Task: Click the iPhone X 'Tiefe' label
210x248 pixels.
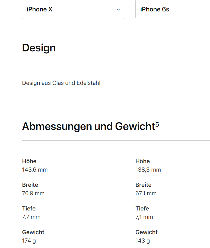Action: [29, 209]
